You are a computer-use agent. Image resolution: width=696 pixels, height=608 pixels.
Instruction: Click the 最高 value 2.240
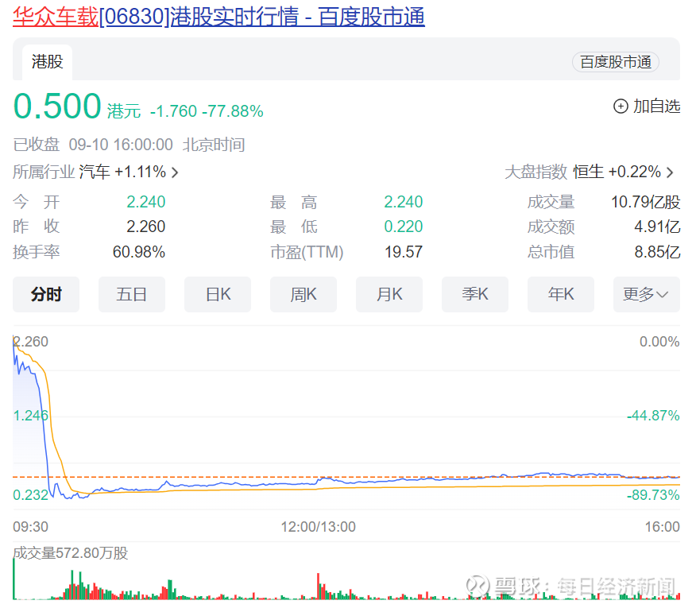pyautogui.click(x=403, y=202)
